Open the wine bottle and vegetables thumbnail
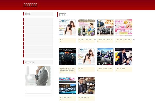This screenshot has height=103, width=155. [x=86, y=28]
